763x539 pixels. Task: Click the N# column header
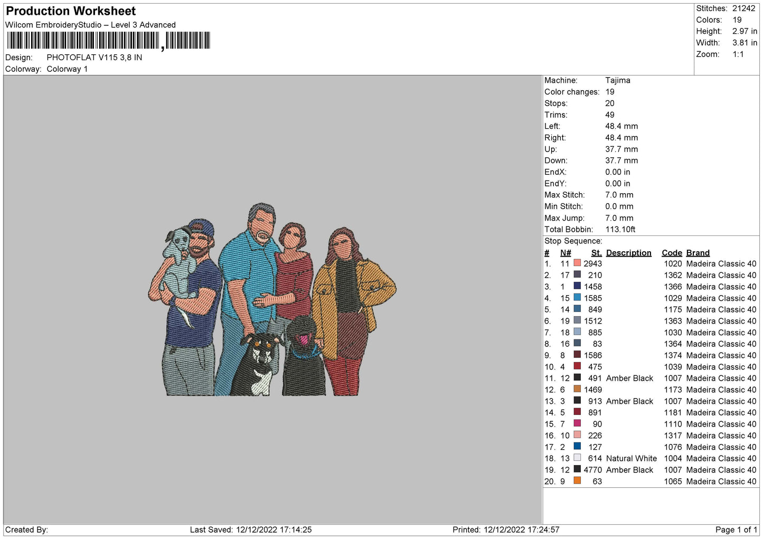566,253
